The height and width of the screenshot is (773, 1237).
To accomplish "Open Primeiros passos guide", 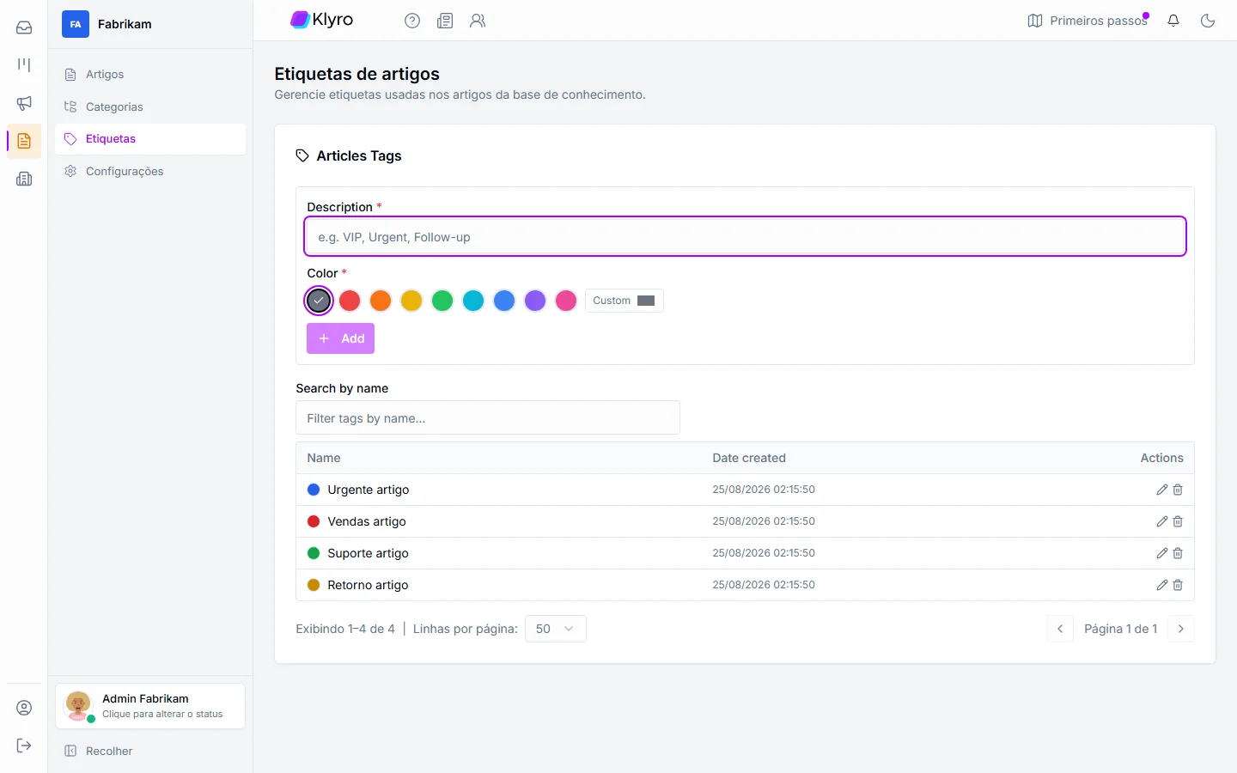I will (x=1088, y=21).
